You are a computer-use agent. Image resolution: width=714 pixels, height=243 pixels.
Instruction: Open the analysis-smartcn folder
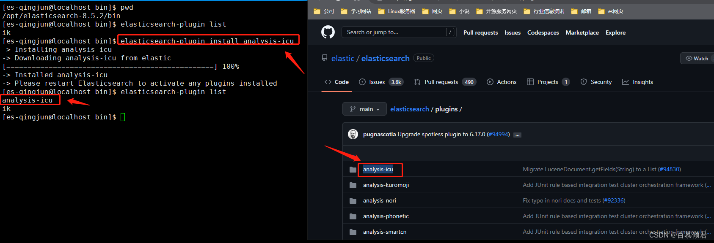[x=385, y=232]
